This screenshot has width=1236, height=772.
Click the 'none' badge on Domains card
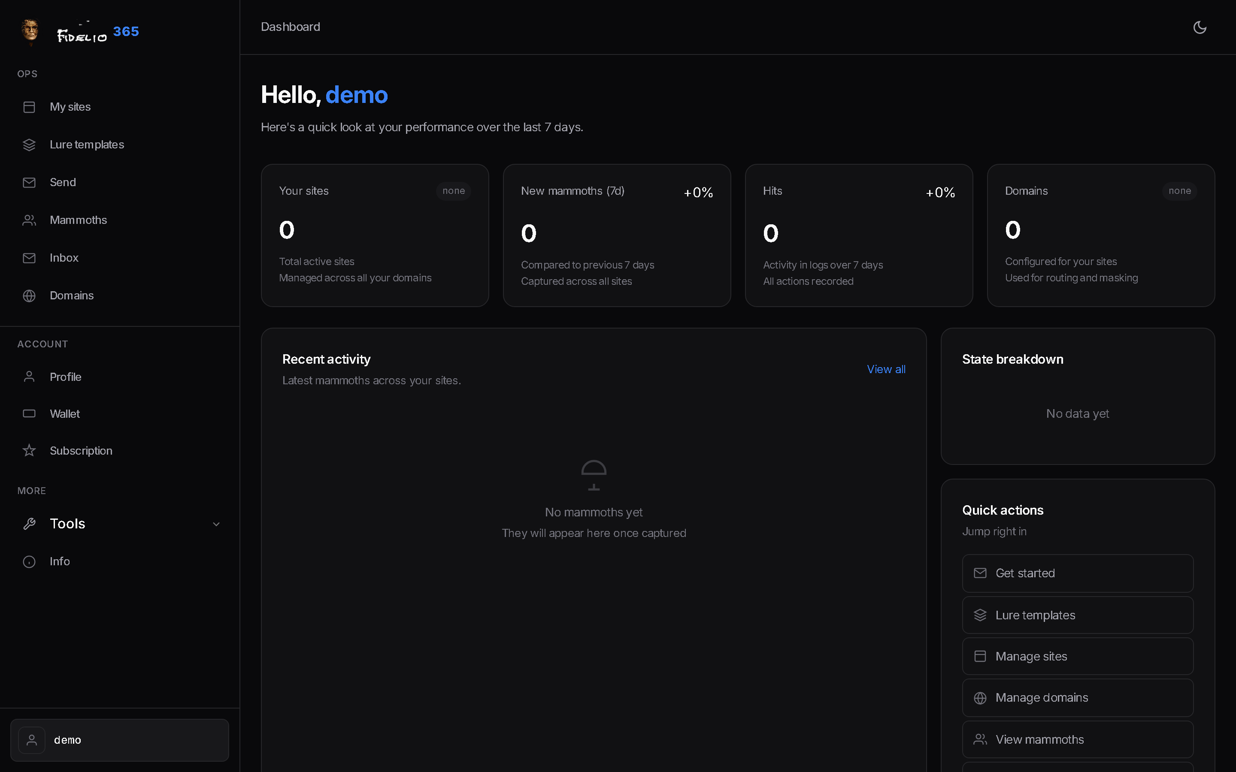[1180, 191]
